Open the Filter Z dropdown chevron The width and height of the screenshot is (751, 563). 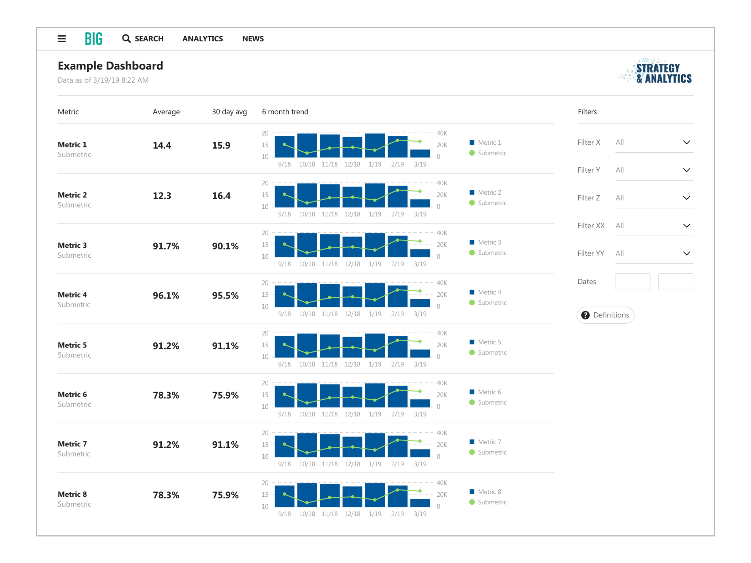tap(686, 198)
